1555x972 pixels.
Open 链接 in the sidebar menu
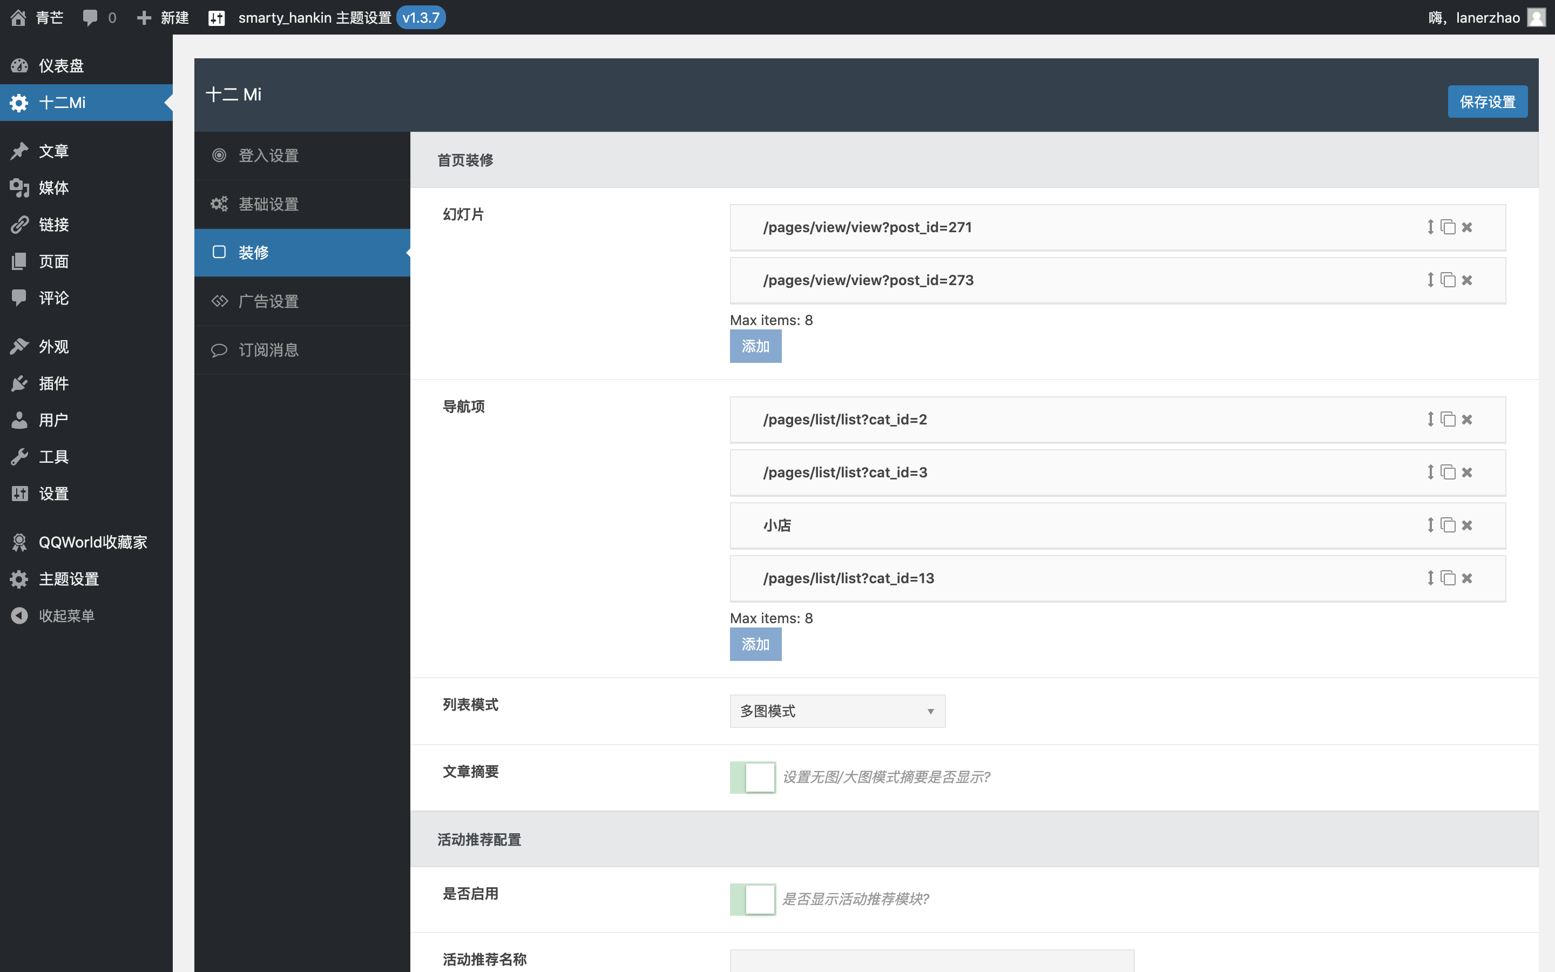pos(86,224)
